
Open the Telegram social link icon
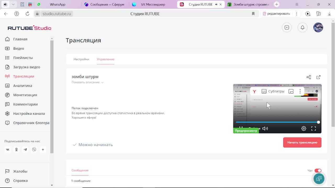(25, 150)
